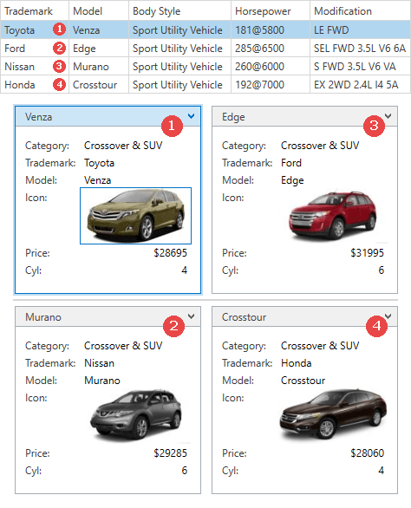
Task: Click the brown Honda Crosstour car image
Action: click(333, 414)
